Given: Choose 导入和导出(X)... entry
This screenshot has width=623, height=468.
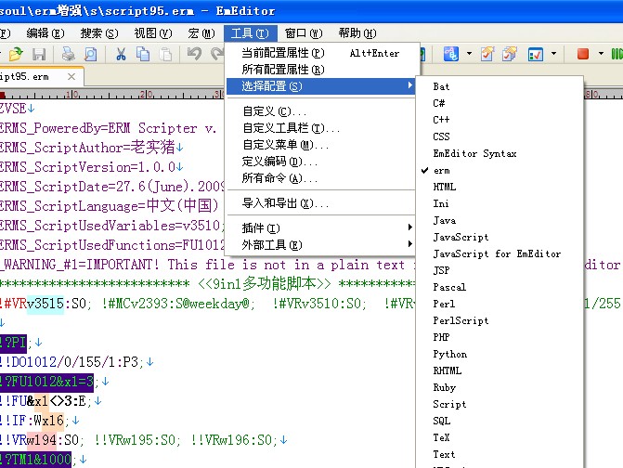Looking at the screenshot, I should [320, 203].
